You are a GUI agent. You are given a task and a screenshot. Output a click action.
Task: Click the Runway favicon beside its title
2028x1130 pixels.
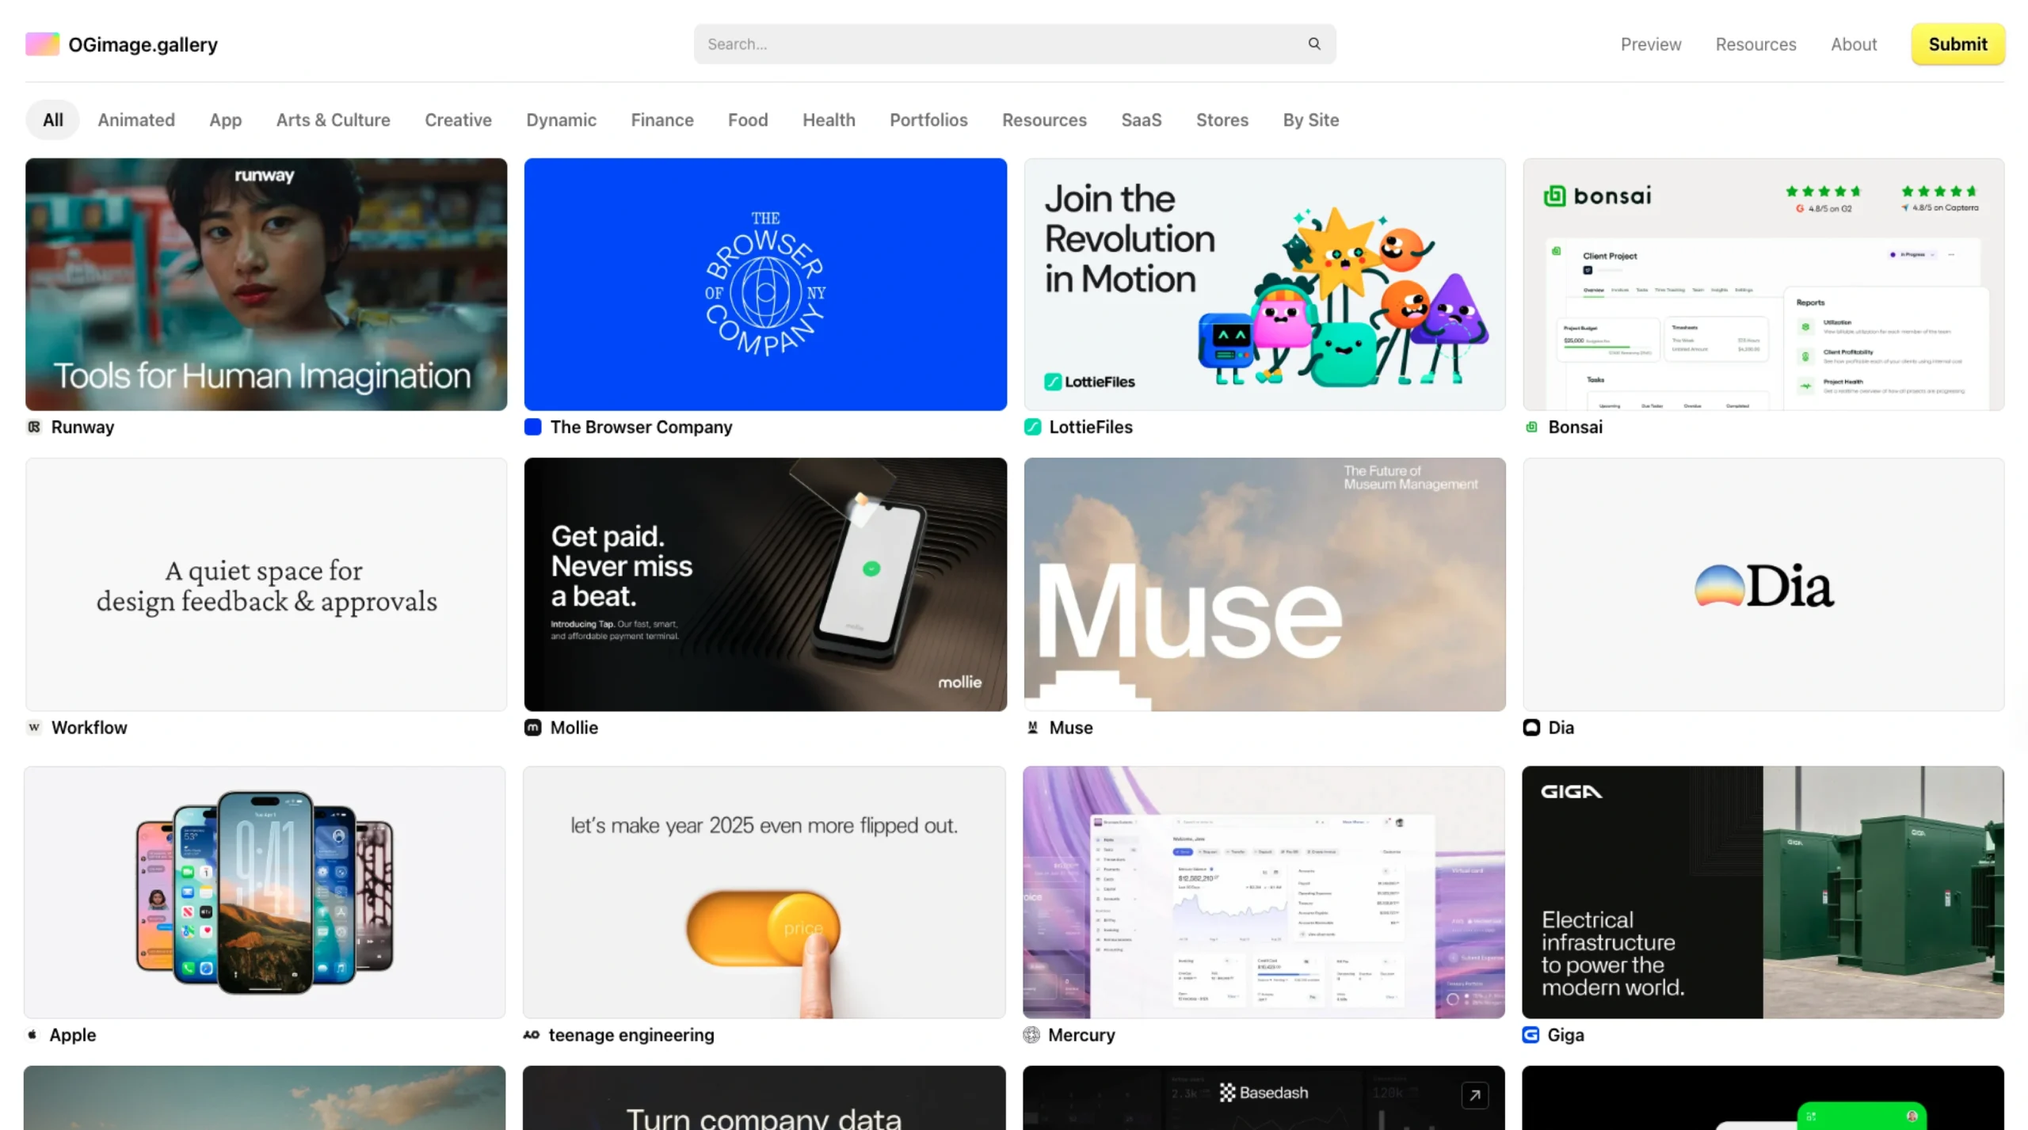pyautogui.click(x=34, y=427)
